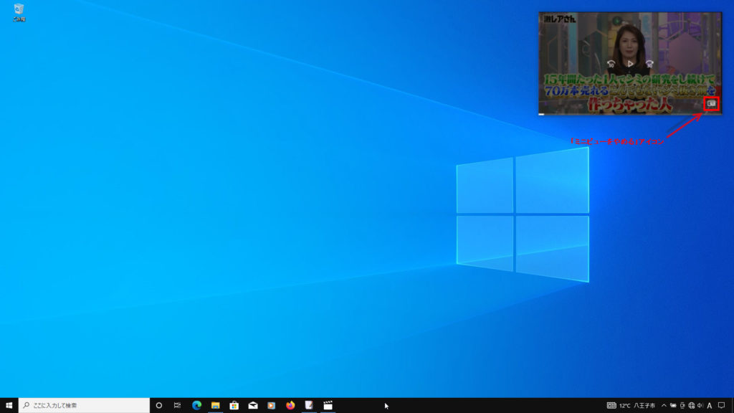The height and width of the screenshot is (413, 734).
Task: Open the notification action center
Action: click(x=722, y=405)
